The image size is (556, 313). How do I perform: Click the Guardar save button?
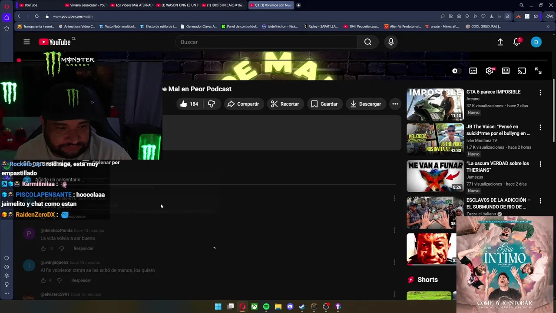click(324, 104)
